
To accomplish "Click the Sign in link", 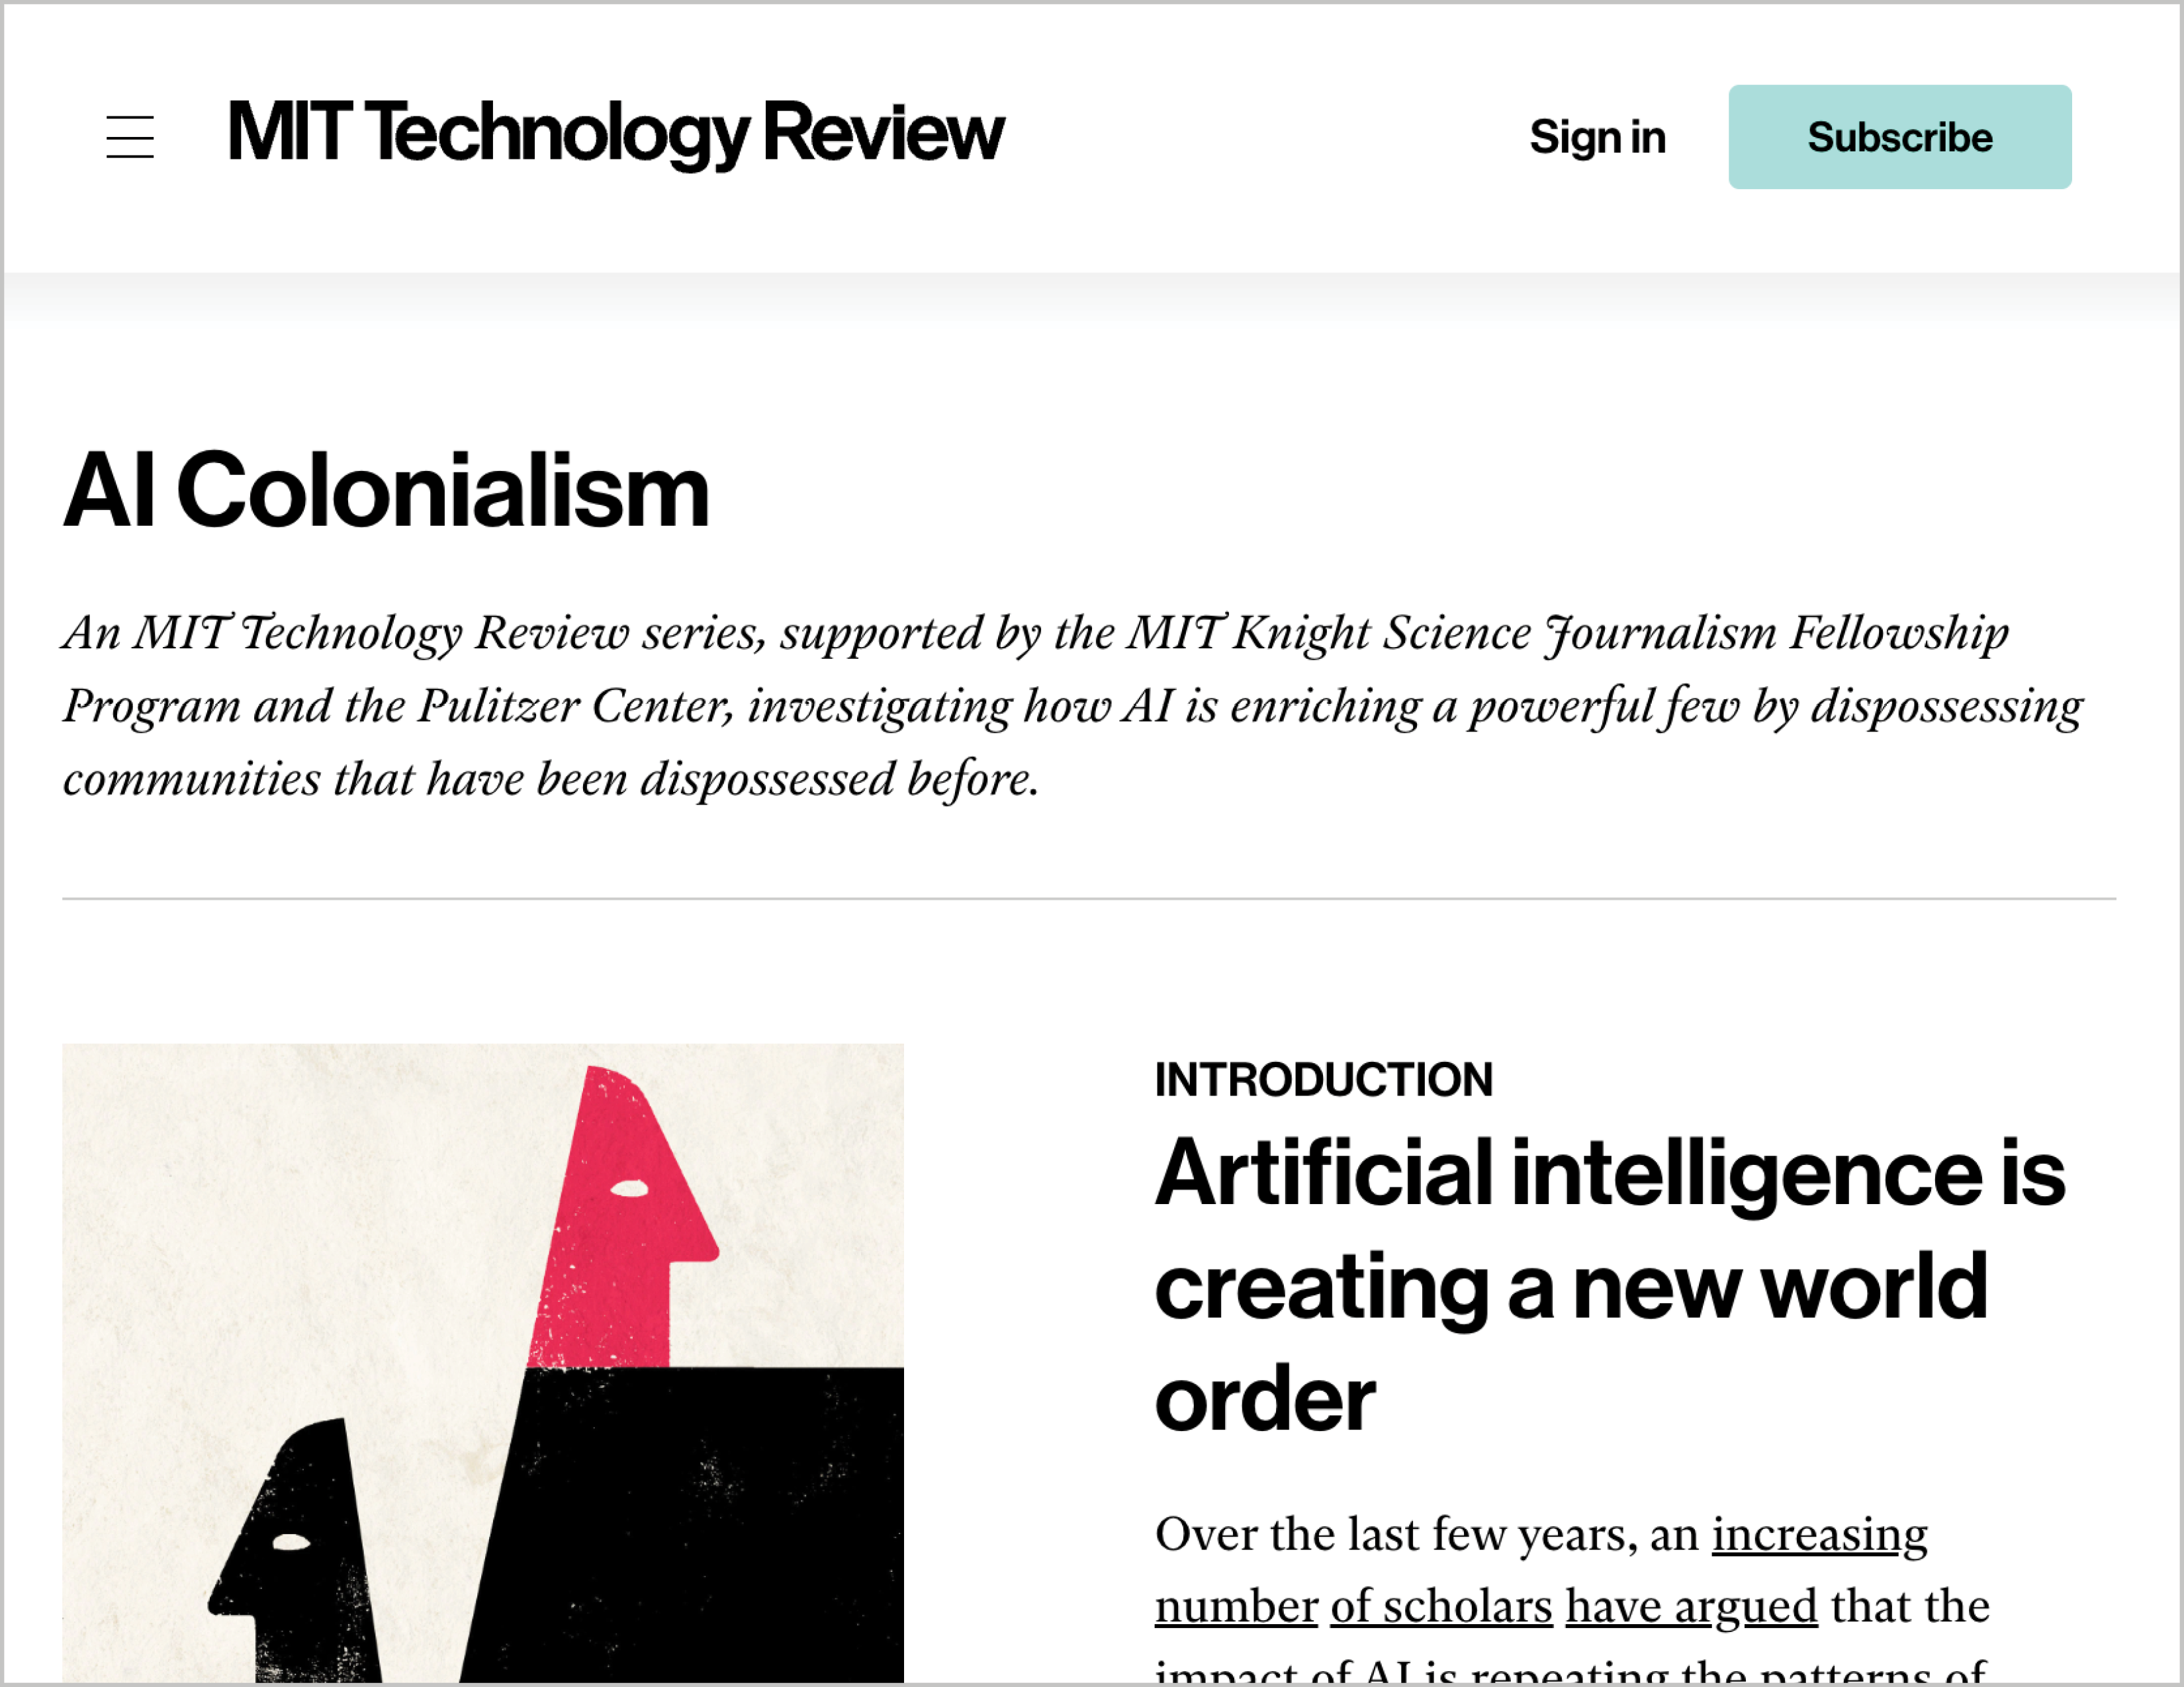I will click(x=1597, y=137).
